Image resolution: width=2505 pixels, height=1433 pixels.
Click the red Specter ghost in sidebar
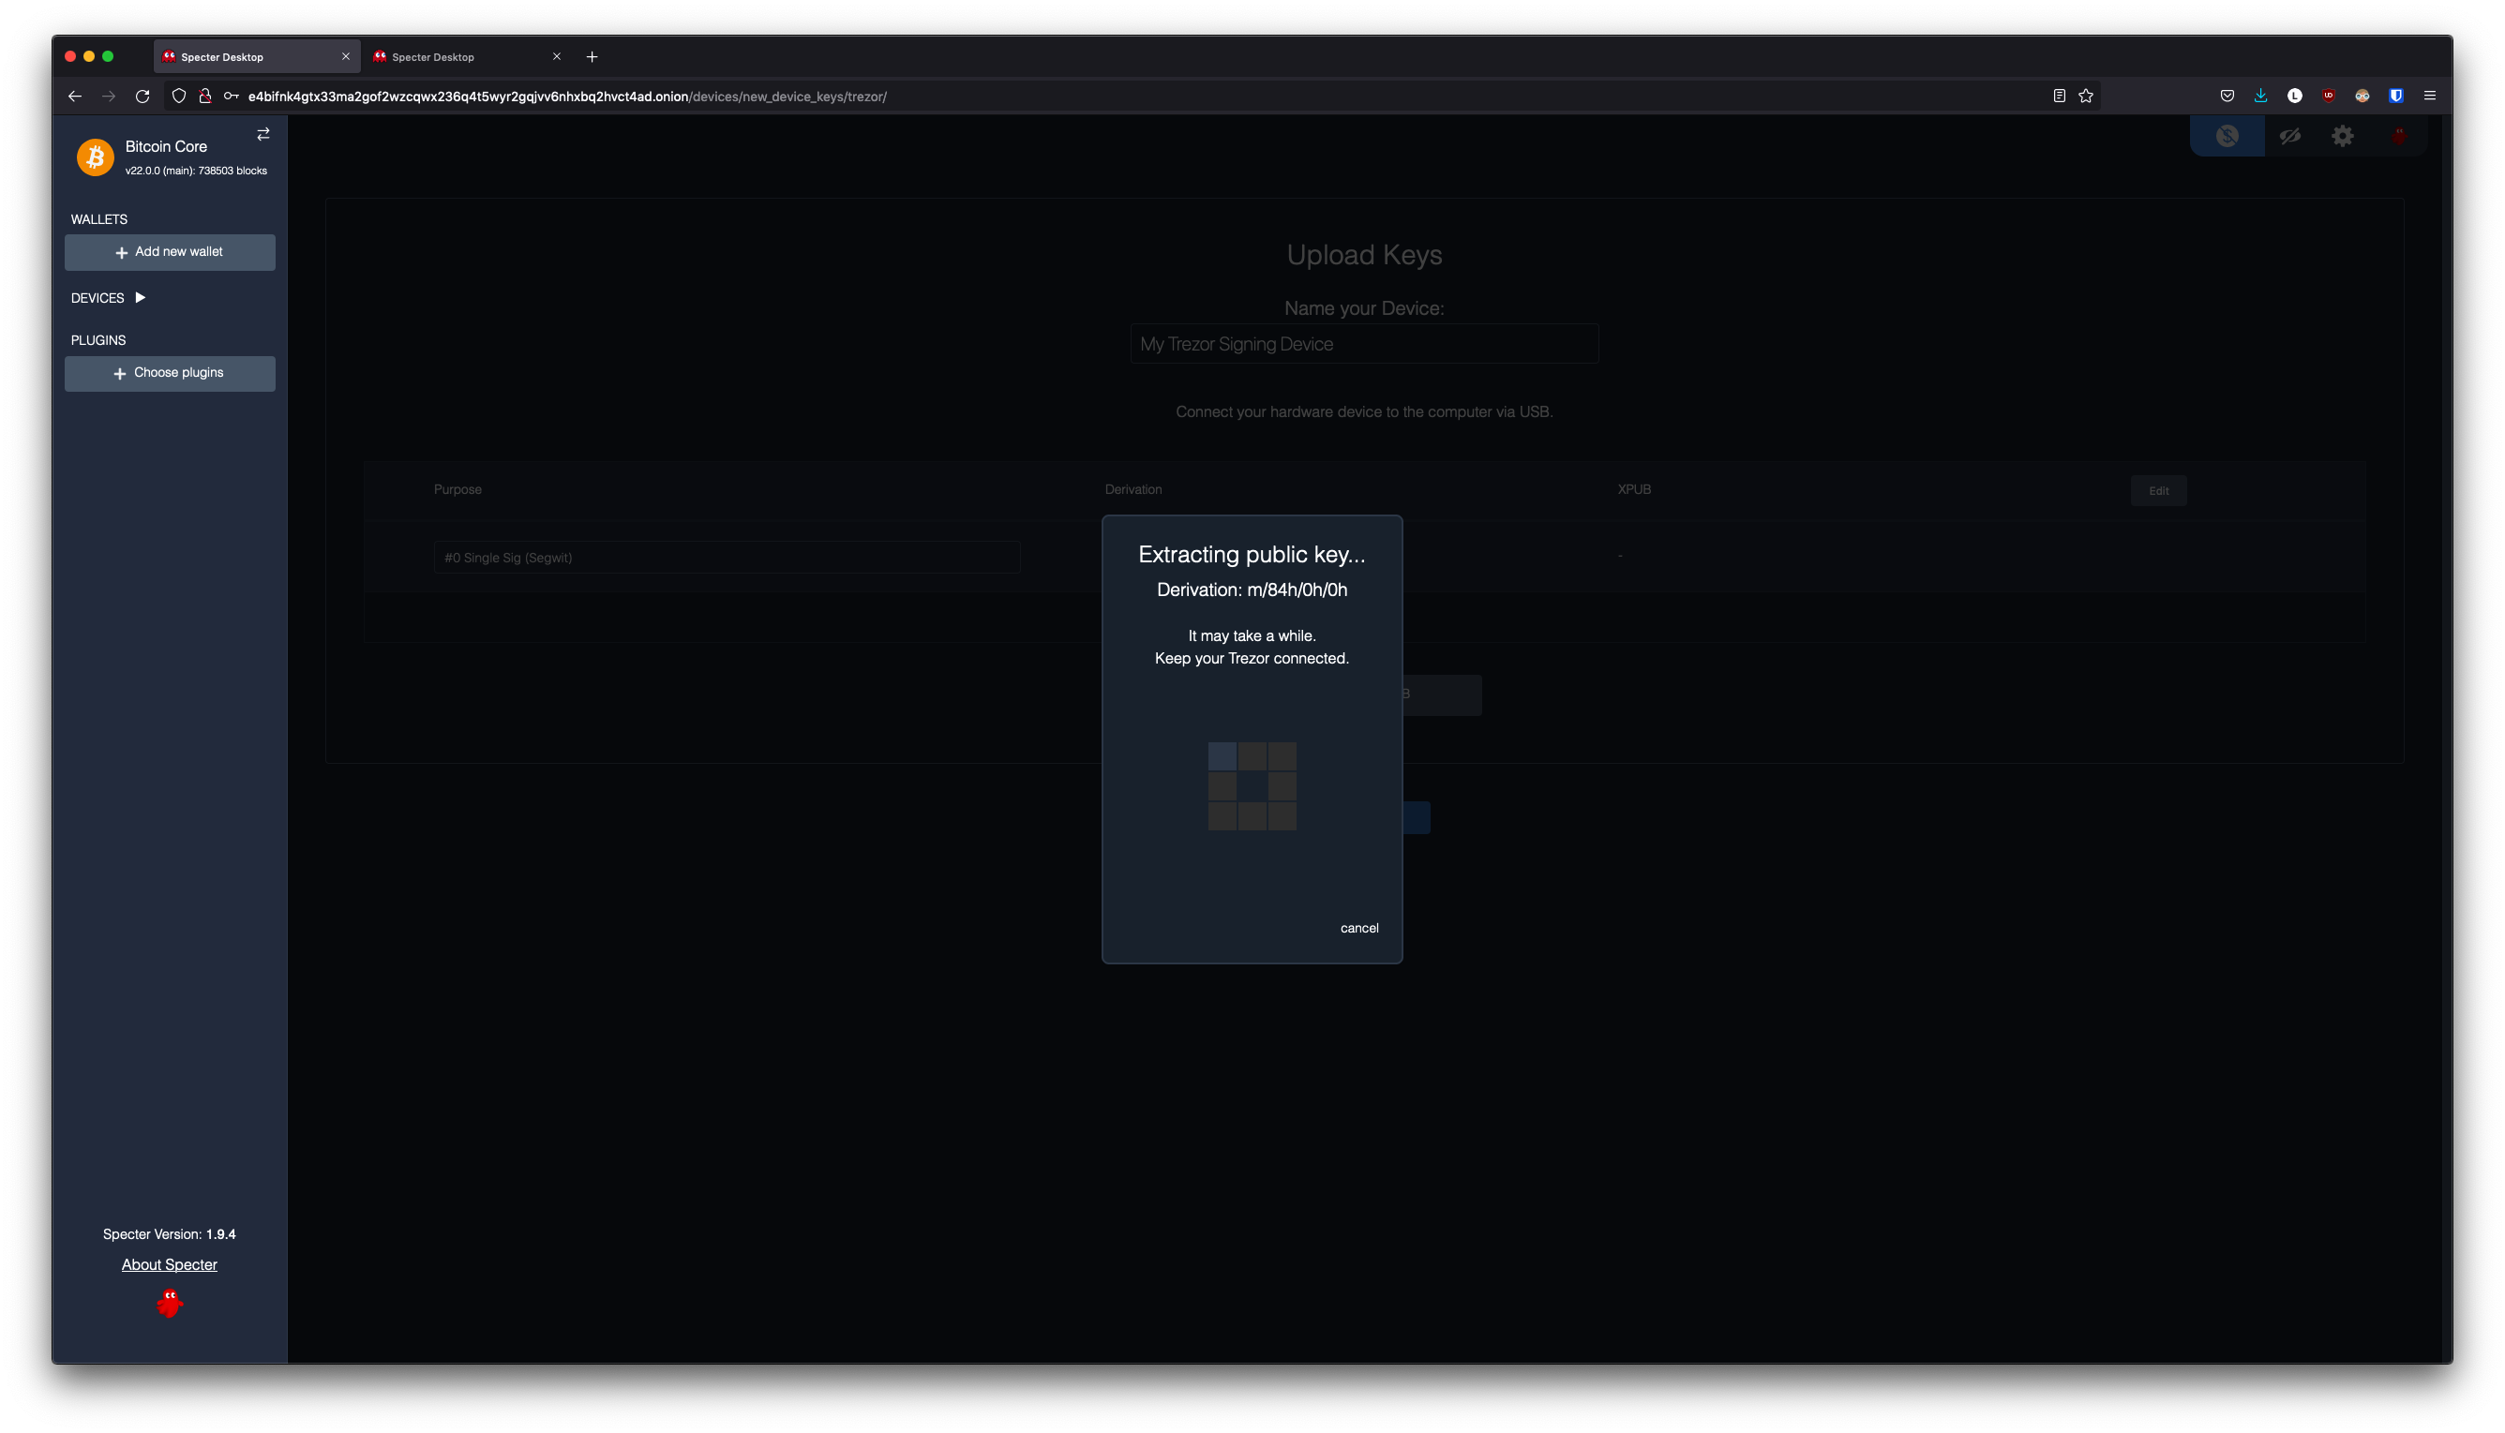click(x=170, y=1303)
